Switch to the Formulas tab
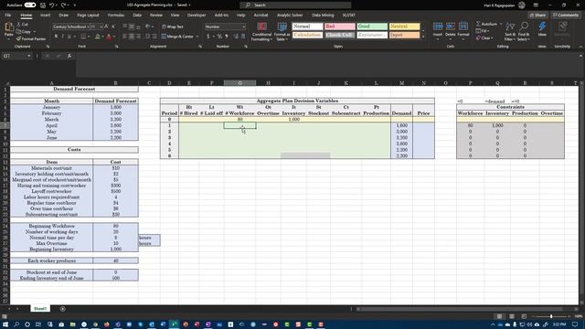Viewport: 585px width, 329px height. click(116, 16)
